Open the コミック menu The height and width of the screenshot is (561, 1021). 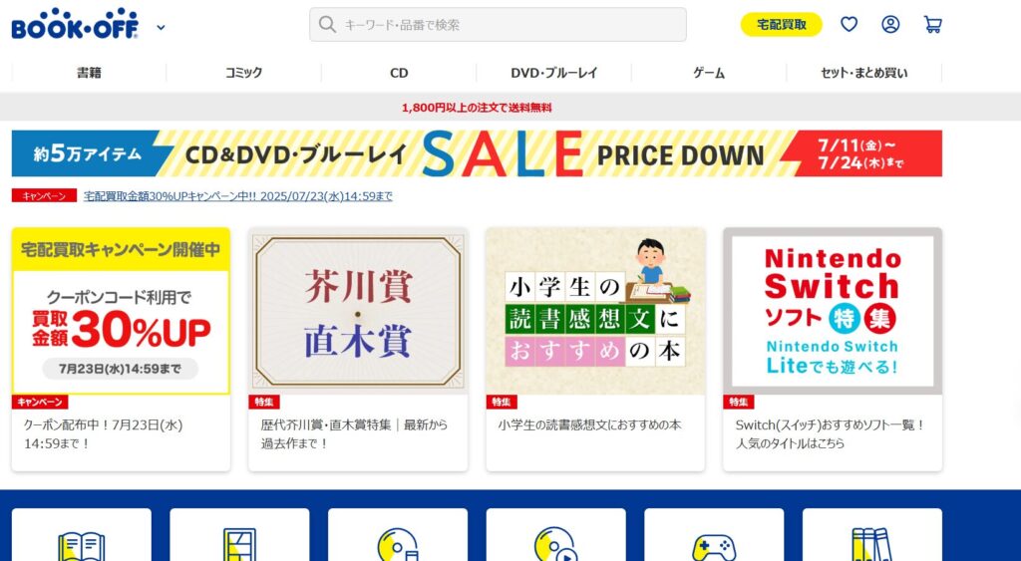click(243, 73)
